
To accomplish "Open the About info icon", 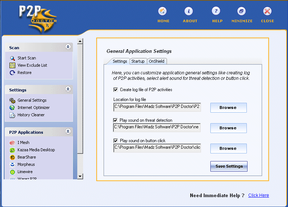I will click(188, 11).
